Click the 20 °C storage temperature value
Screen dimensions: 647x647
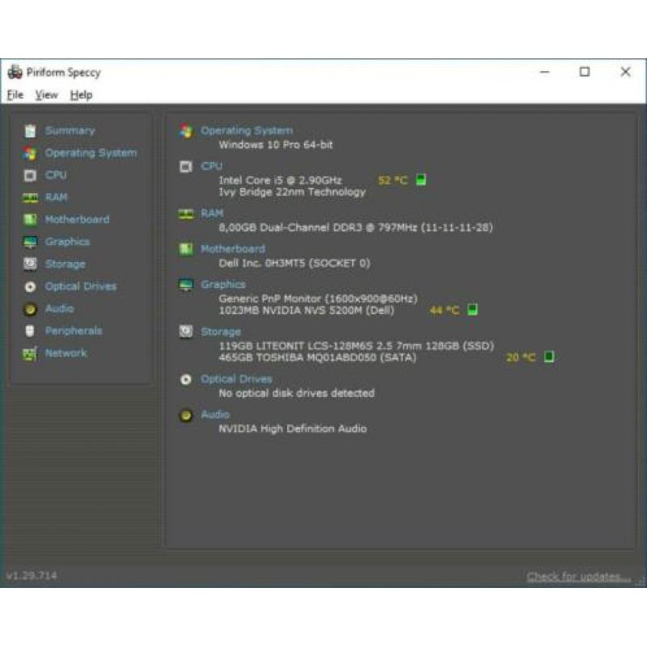(x=521, y=357)
